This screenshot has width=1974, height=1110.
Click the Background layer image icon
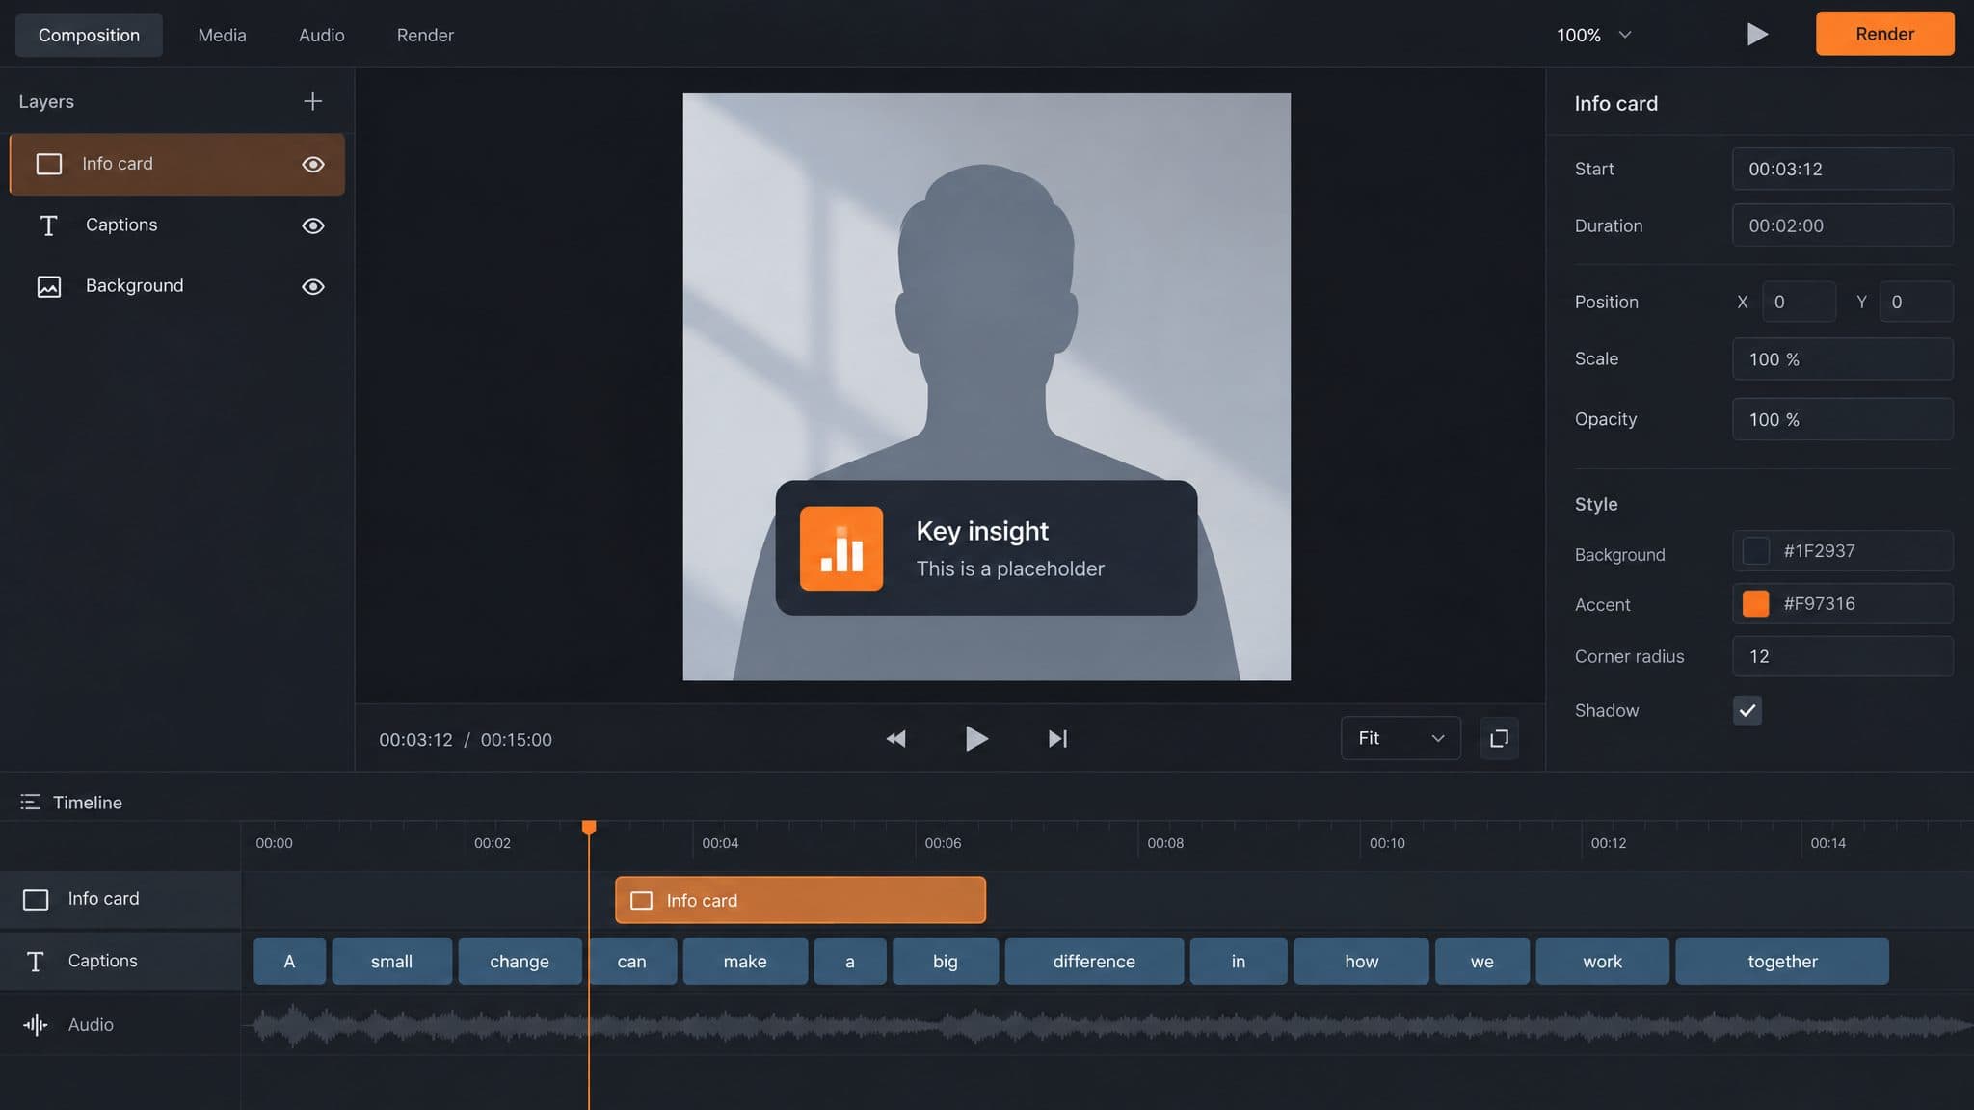[x=48, y=286]
